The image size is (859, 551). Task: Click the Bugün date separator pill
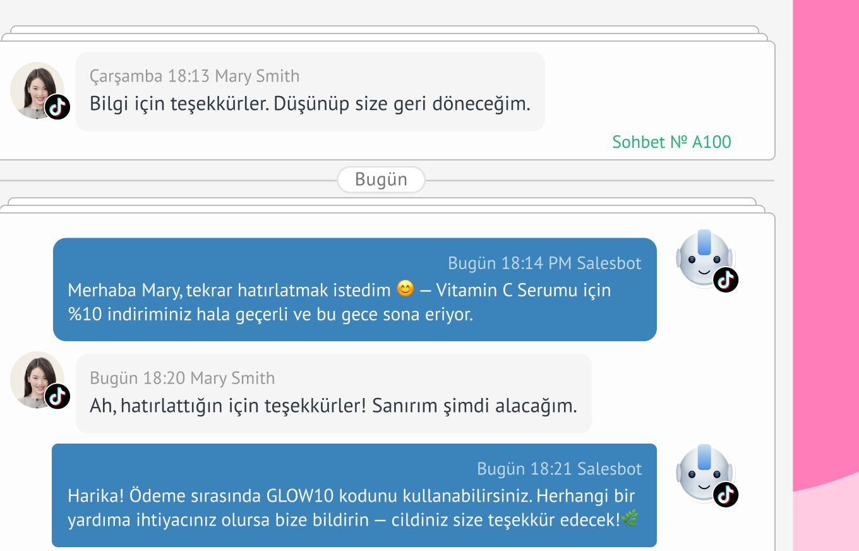coord(381,179)
